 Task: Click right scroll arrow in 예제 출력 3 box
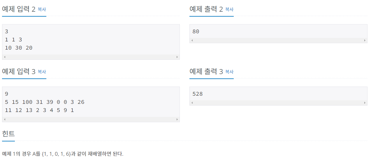365,103
